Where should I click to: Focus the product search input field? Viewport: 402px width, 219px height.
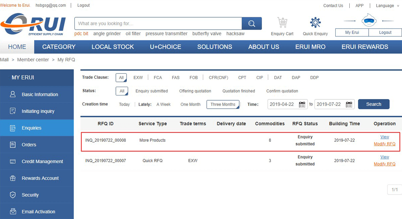[158, 24]
